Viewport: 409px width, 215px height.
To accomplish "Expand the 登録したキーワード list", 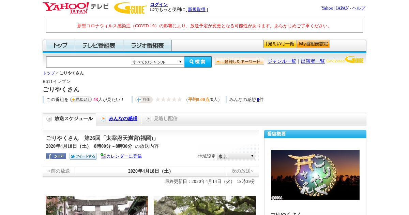I will tap(240, 61).
